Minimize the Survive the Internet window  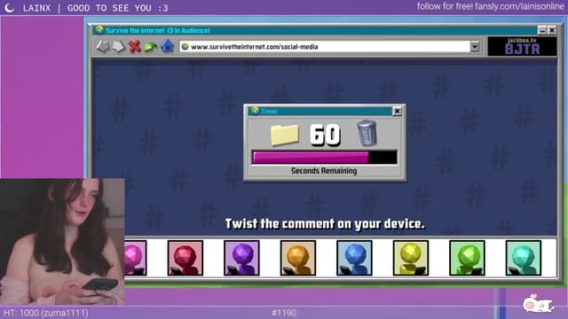(x=542, y=30)
